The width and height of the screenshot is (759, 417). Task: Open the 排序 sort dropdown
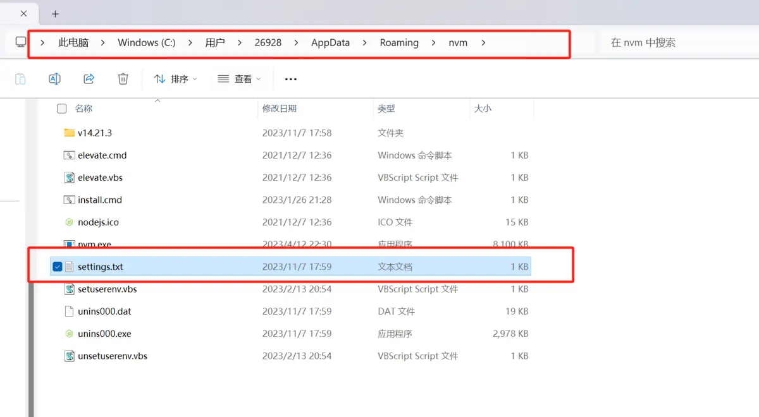(x=175, y=79)
